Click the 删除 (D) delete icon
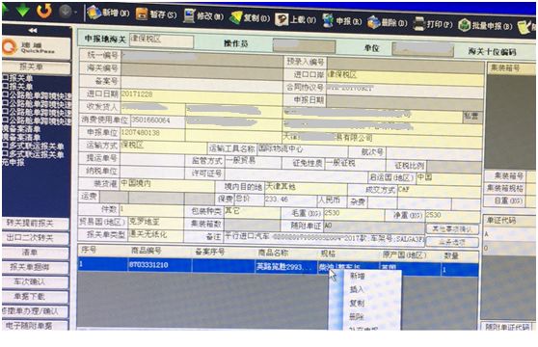 pyautogui.click(x=374, y=22)
